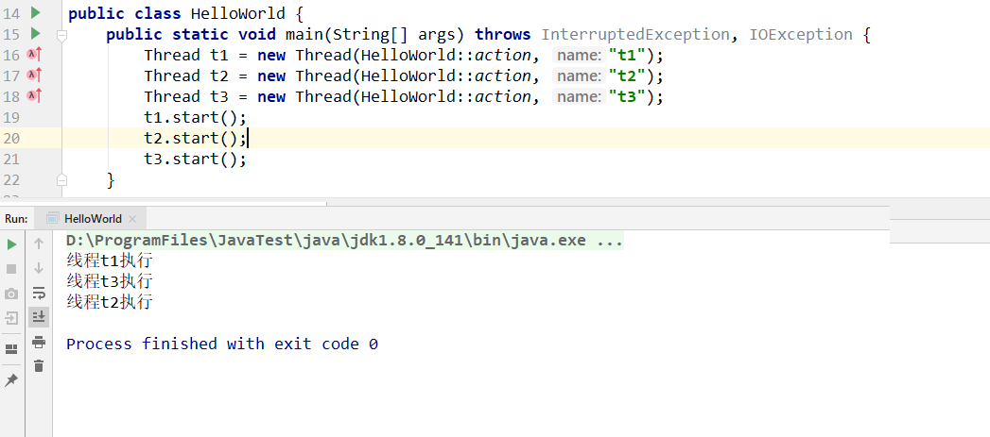Click the Down the Stack Trace arrow
The width and height of the screenshot is (990, 437).
39,268
